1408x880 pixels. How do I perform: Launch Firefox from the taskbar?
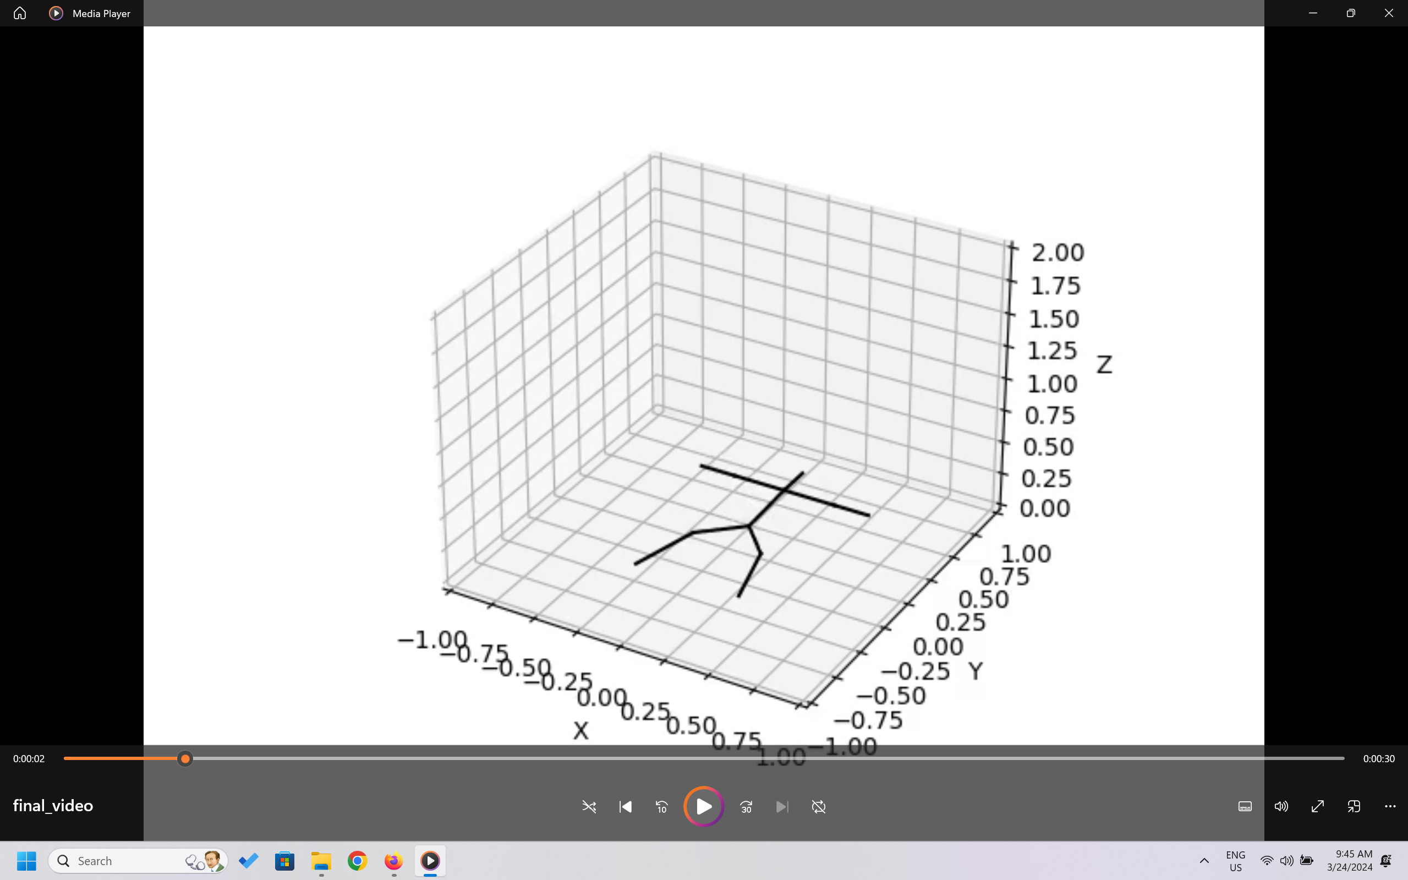[x=393, y=861]
